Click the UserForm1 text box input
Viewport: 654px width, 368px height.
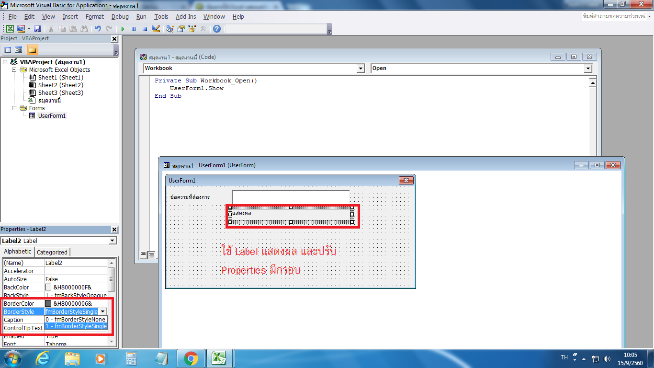pos(291,197)
